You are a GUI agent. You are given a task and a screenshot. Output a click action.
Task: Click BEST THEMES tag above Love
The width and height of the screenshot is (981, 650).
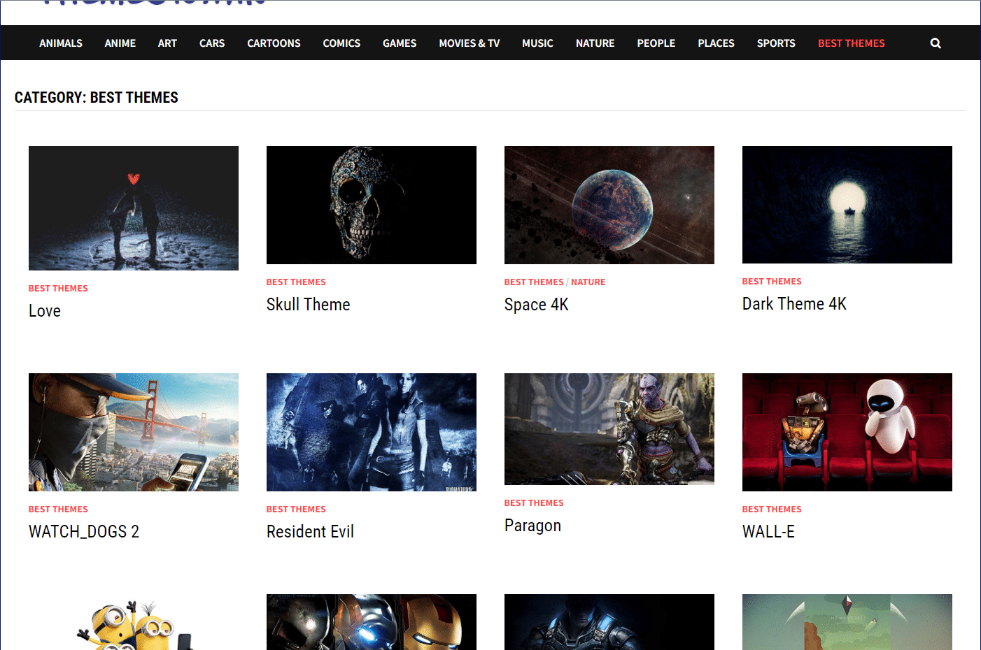[58, 289]
